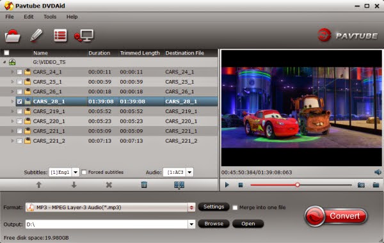Viewport: 384px width, 243px height.
Task: Take a snapshot with the camera icon
Action: click(x=361, y=185)
